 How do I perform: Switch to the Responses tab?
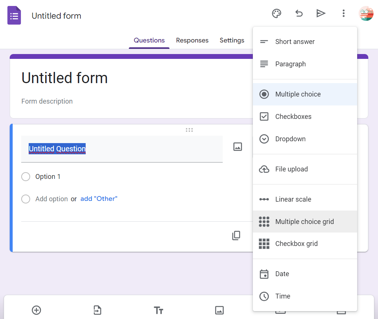tap(192, 40)
